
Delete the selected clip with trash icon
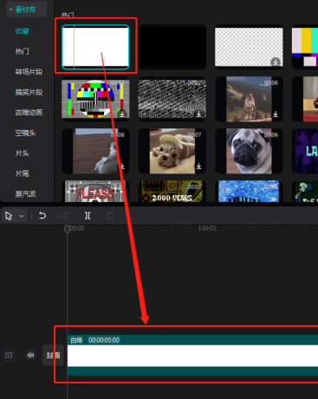click(110, 216)
